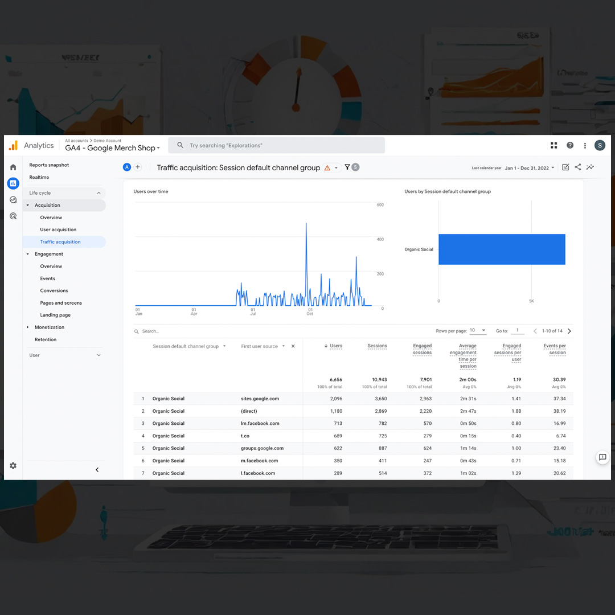Collapse the Life cycle section
615x615 pixels.
98,192
